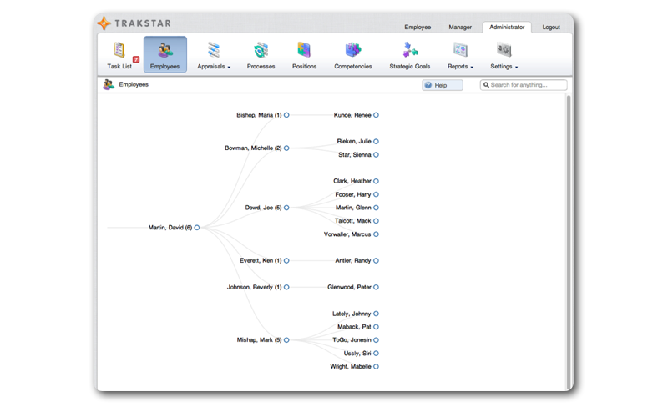Click the circle beside Glenwood, Peter
The height and width of the screenshot is (417, 668).
tap(376, 287)
